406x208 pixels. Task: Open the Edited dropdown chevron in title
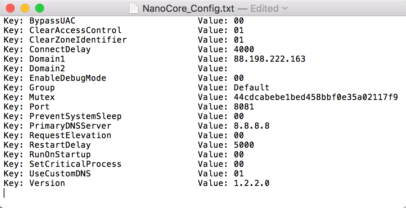(284, 8)
